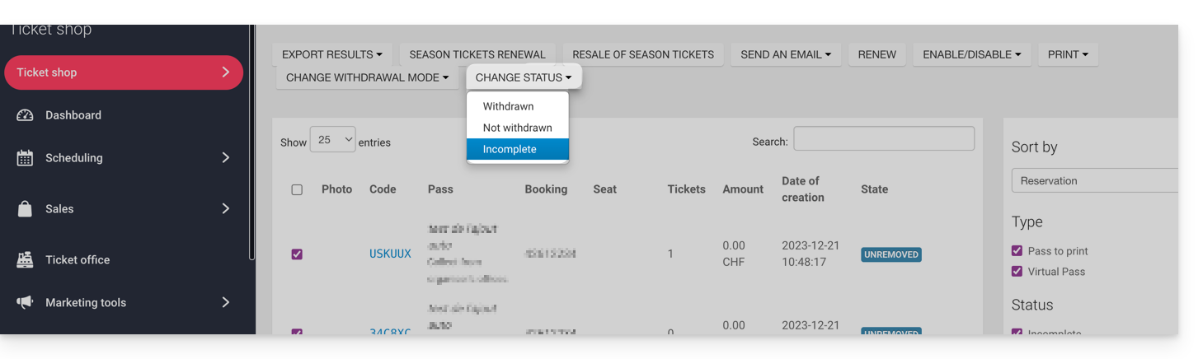Click the Sales shopping bag icon
Image resolution: width=1203 pixels, height=359 pixels.
(25, 209)
